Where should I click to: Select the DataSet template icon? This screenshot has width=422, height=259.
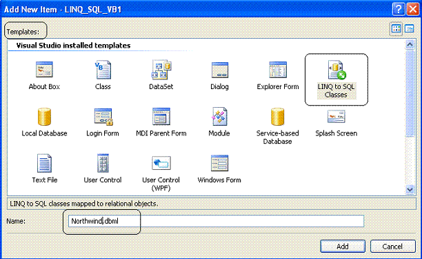click(161, 70)
